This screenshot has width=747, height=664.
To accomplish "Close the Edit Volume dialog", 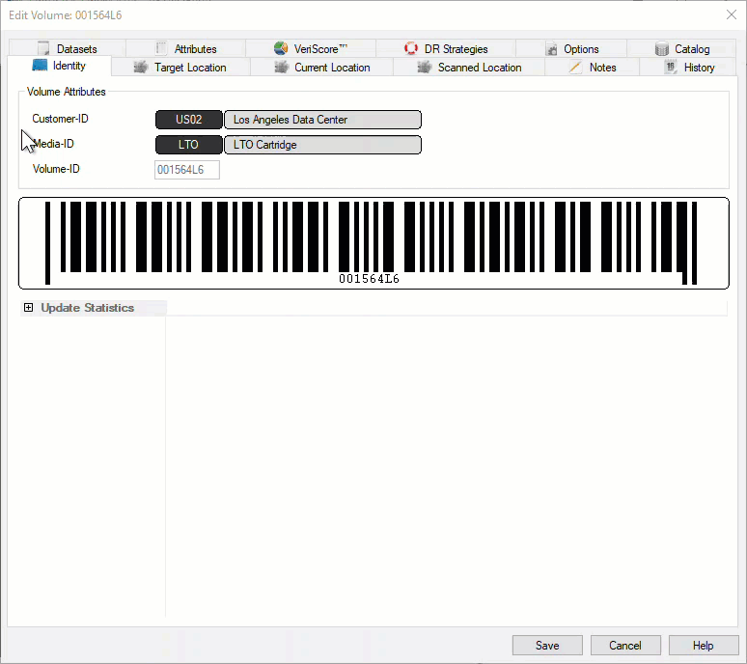I will 732,14.
